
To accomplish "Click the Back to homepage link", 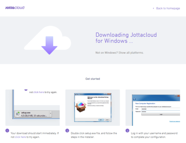I will (x=168, y=8).
